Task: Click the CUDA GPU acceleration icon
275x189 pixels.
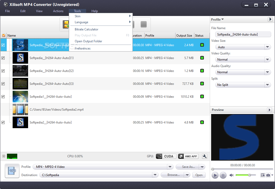Action: (166, 156)
